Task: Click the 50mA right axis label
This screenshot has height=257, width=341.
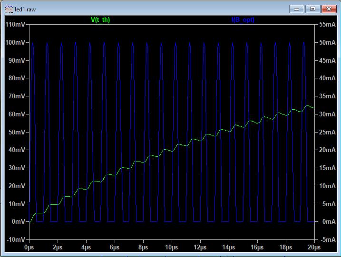Action: coord(327,42)
